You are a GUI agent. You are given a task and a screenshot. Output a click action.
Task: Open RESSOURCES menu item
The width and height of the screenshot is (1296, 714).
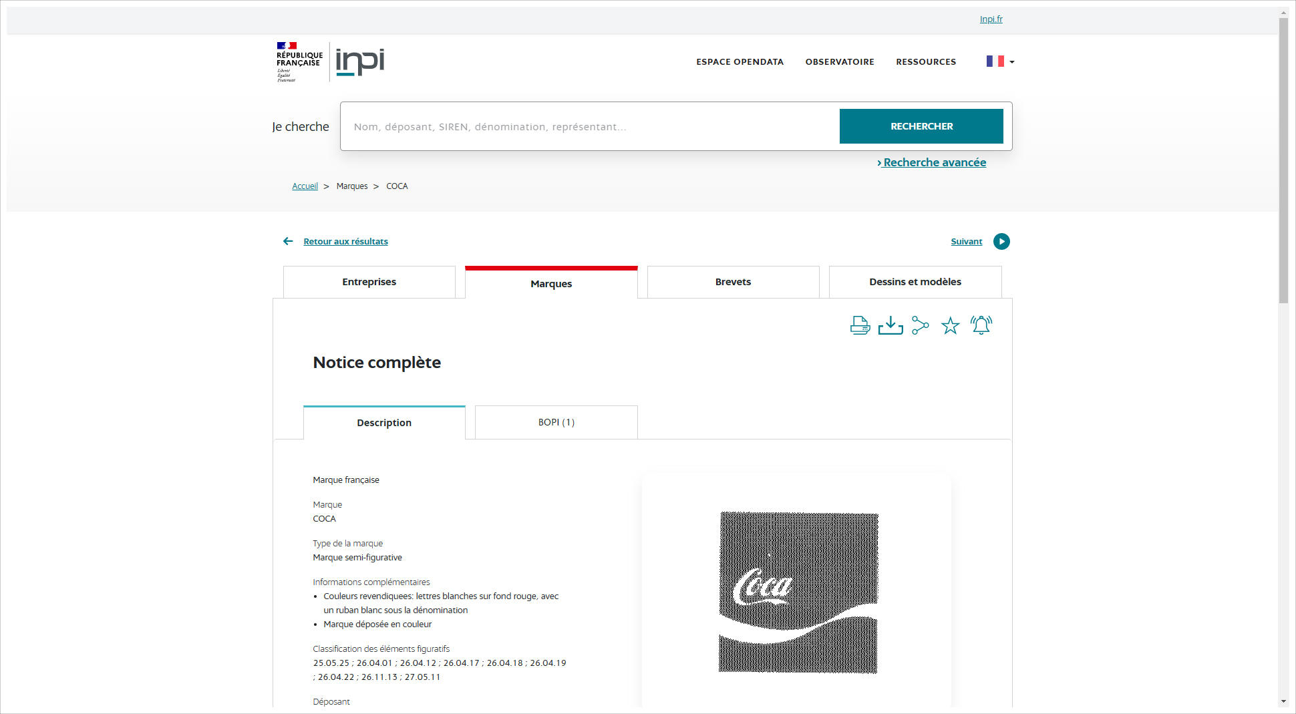pyautogui.click(x=926, y=61)
